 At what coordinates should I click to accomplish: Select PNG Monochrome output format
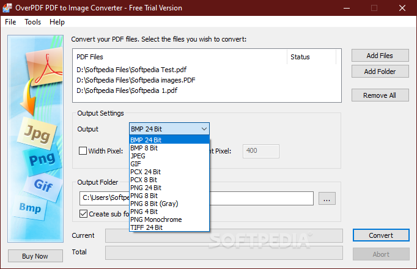[x=169, y=219]
